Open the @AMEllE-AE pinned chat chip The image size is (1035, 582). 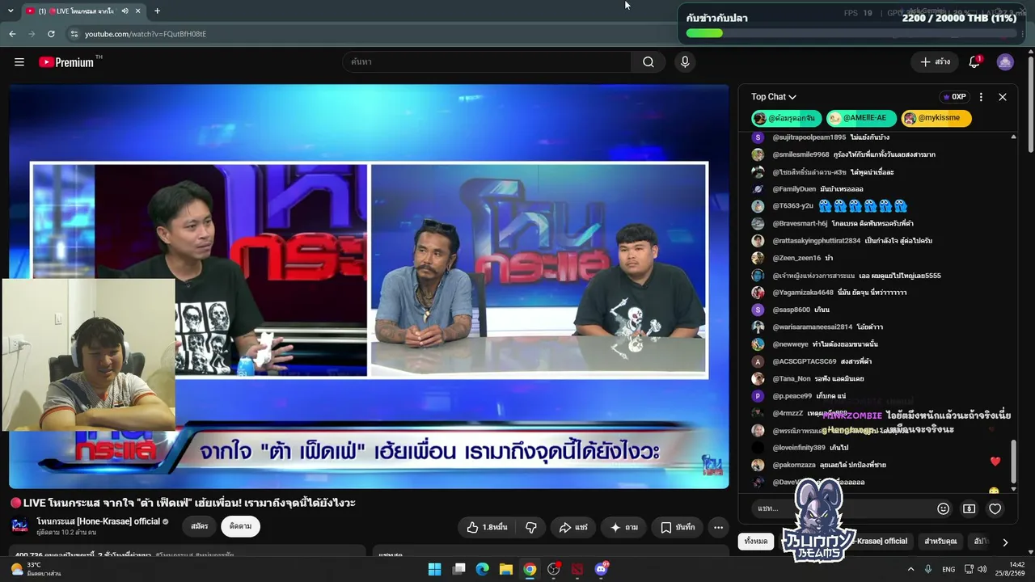[861, 118]
